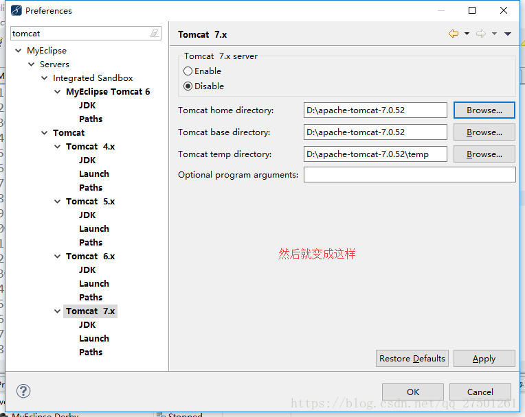Close the Preferences window
This screenshot has height=417, width=525.
tap(504, 10)
